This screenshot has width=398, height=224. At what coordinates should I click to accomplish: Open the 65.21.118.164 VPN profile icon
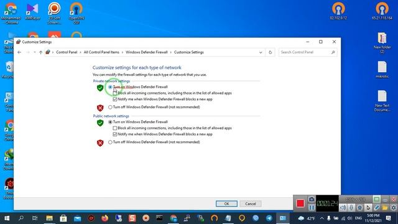(x=382, y=11)
